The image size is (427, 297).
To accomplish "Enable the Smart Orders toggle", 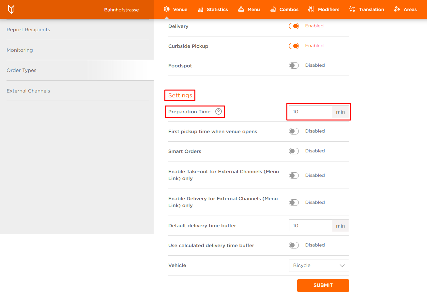I will (294, 151).
